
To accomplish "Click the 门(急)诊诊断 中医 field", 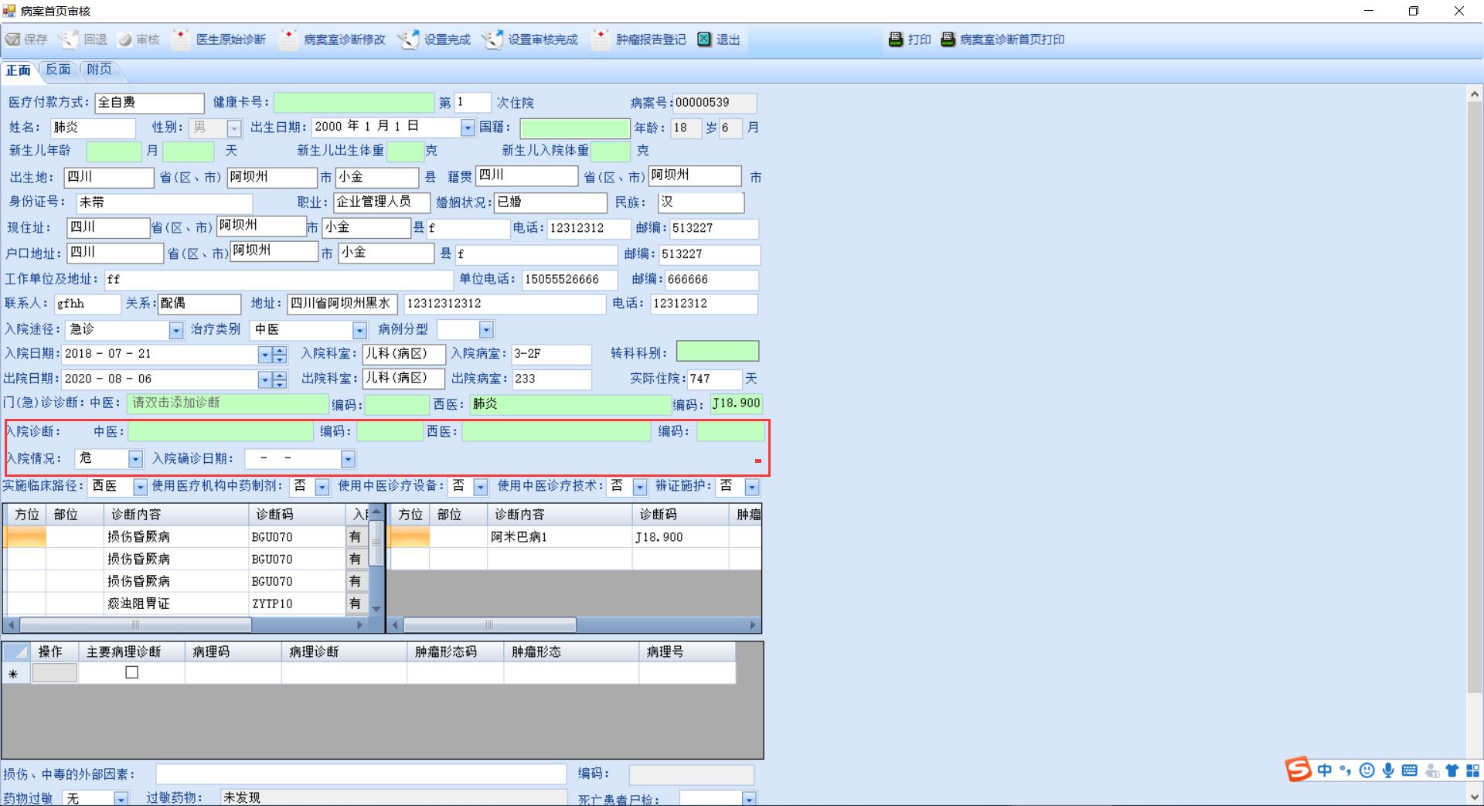I will 228,403.
